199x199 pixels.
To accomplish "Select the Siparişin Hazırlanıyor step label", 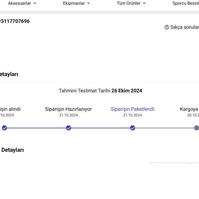I will pyautogui.click(x=68, y=109).
